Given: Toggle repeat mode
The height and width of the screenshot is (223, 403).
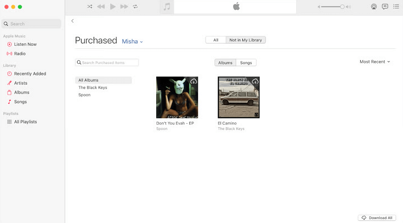Looking at the screenshot, I should [135, 7].
